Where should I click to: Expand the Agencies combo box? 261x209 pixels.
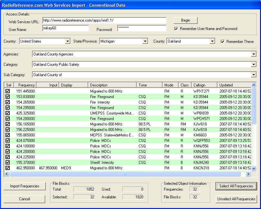254,54
